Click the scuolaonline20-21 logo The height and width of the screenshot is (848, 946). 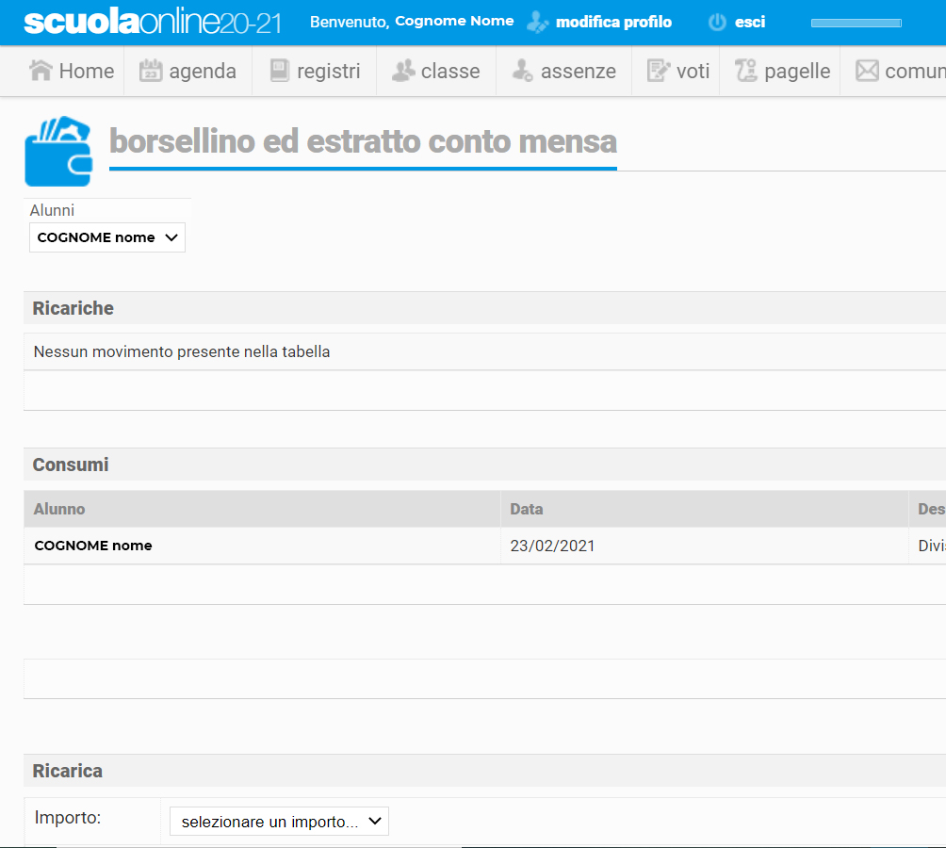tap(153, 23)
